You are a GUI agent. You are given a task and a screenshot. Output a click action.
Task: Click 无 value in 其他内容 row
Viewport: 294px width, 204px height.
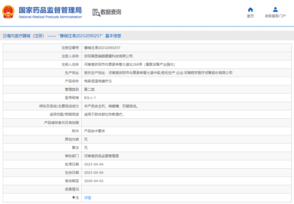(86, 139)
